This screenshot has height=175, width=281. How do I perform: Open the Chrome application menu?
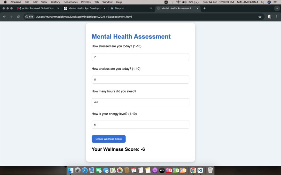16,2
